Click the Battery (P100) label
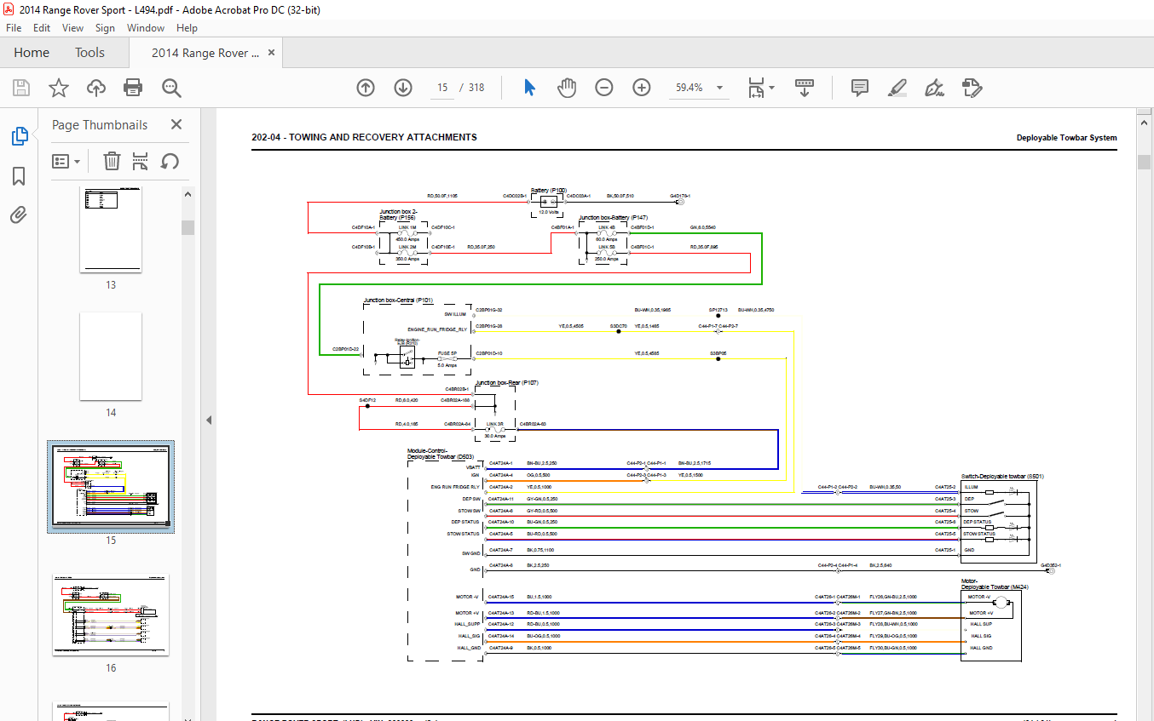Screen dimensions: 1154x721 549,191
